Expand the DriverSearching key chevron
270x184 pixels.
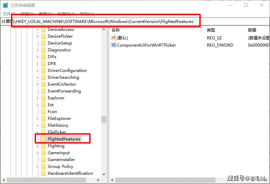click(38, 77)
